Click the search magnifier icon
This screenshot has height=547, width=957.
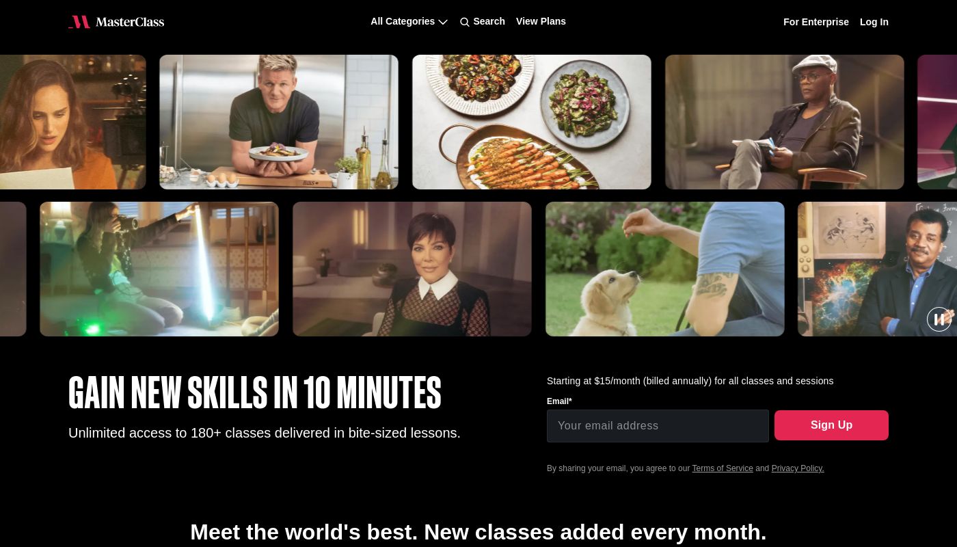click(465, 22)
